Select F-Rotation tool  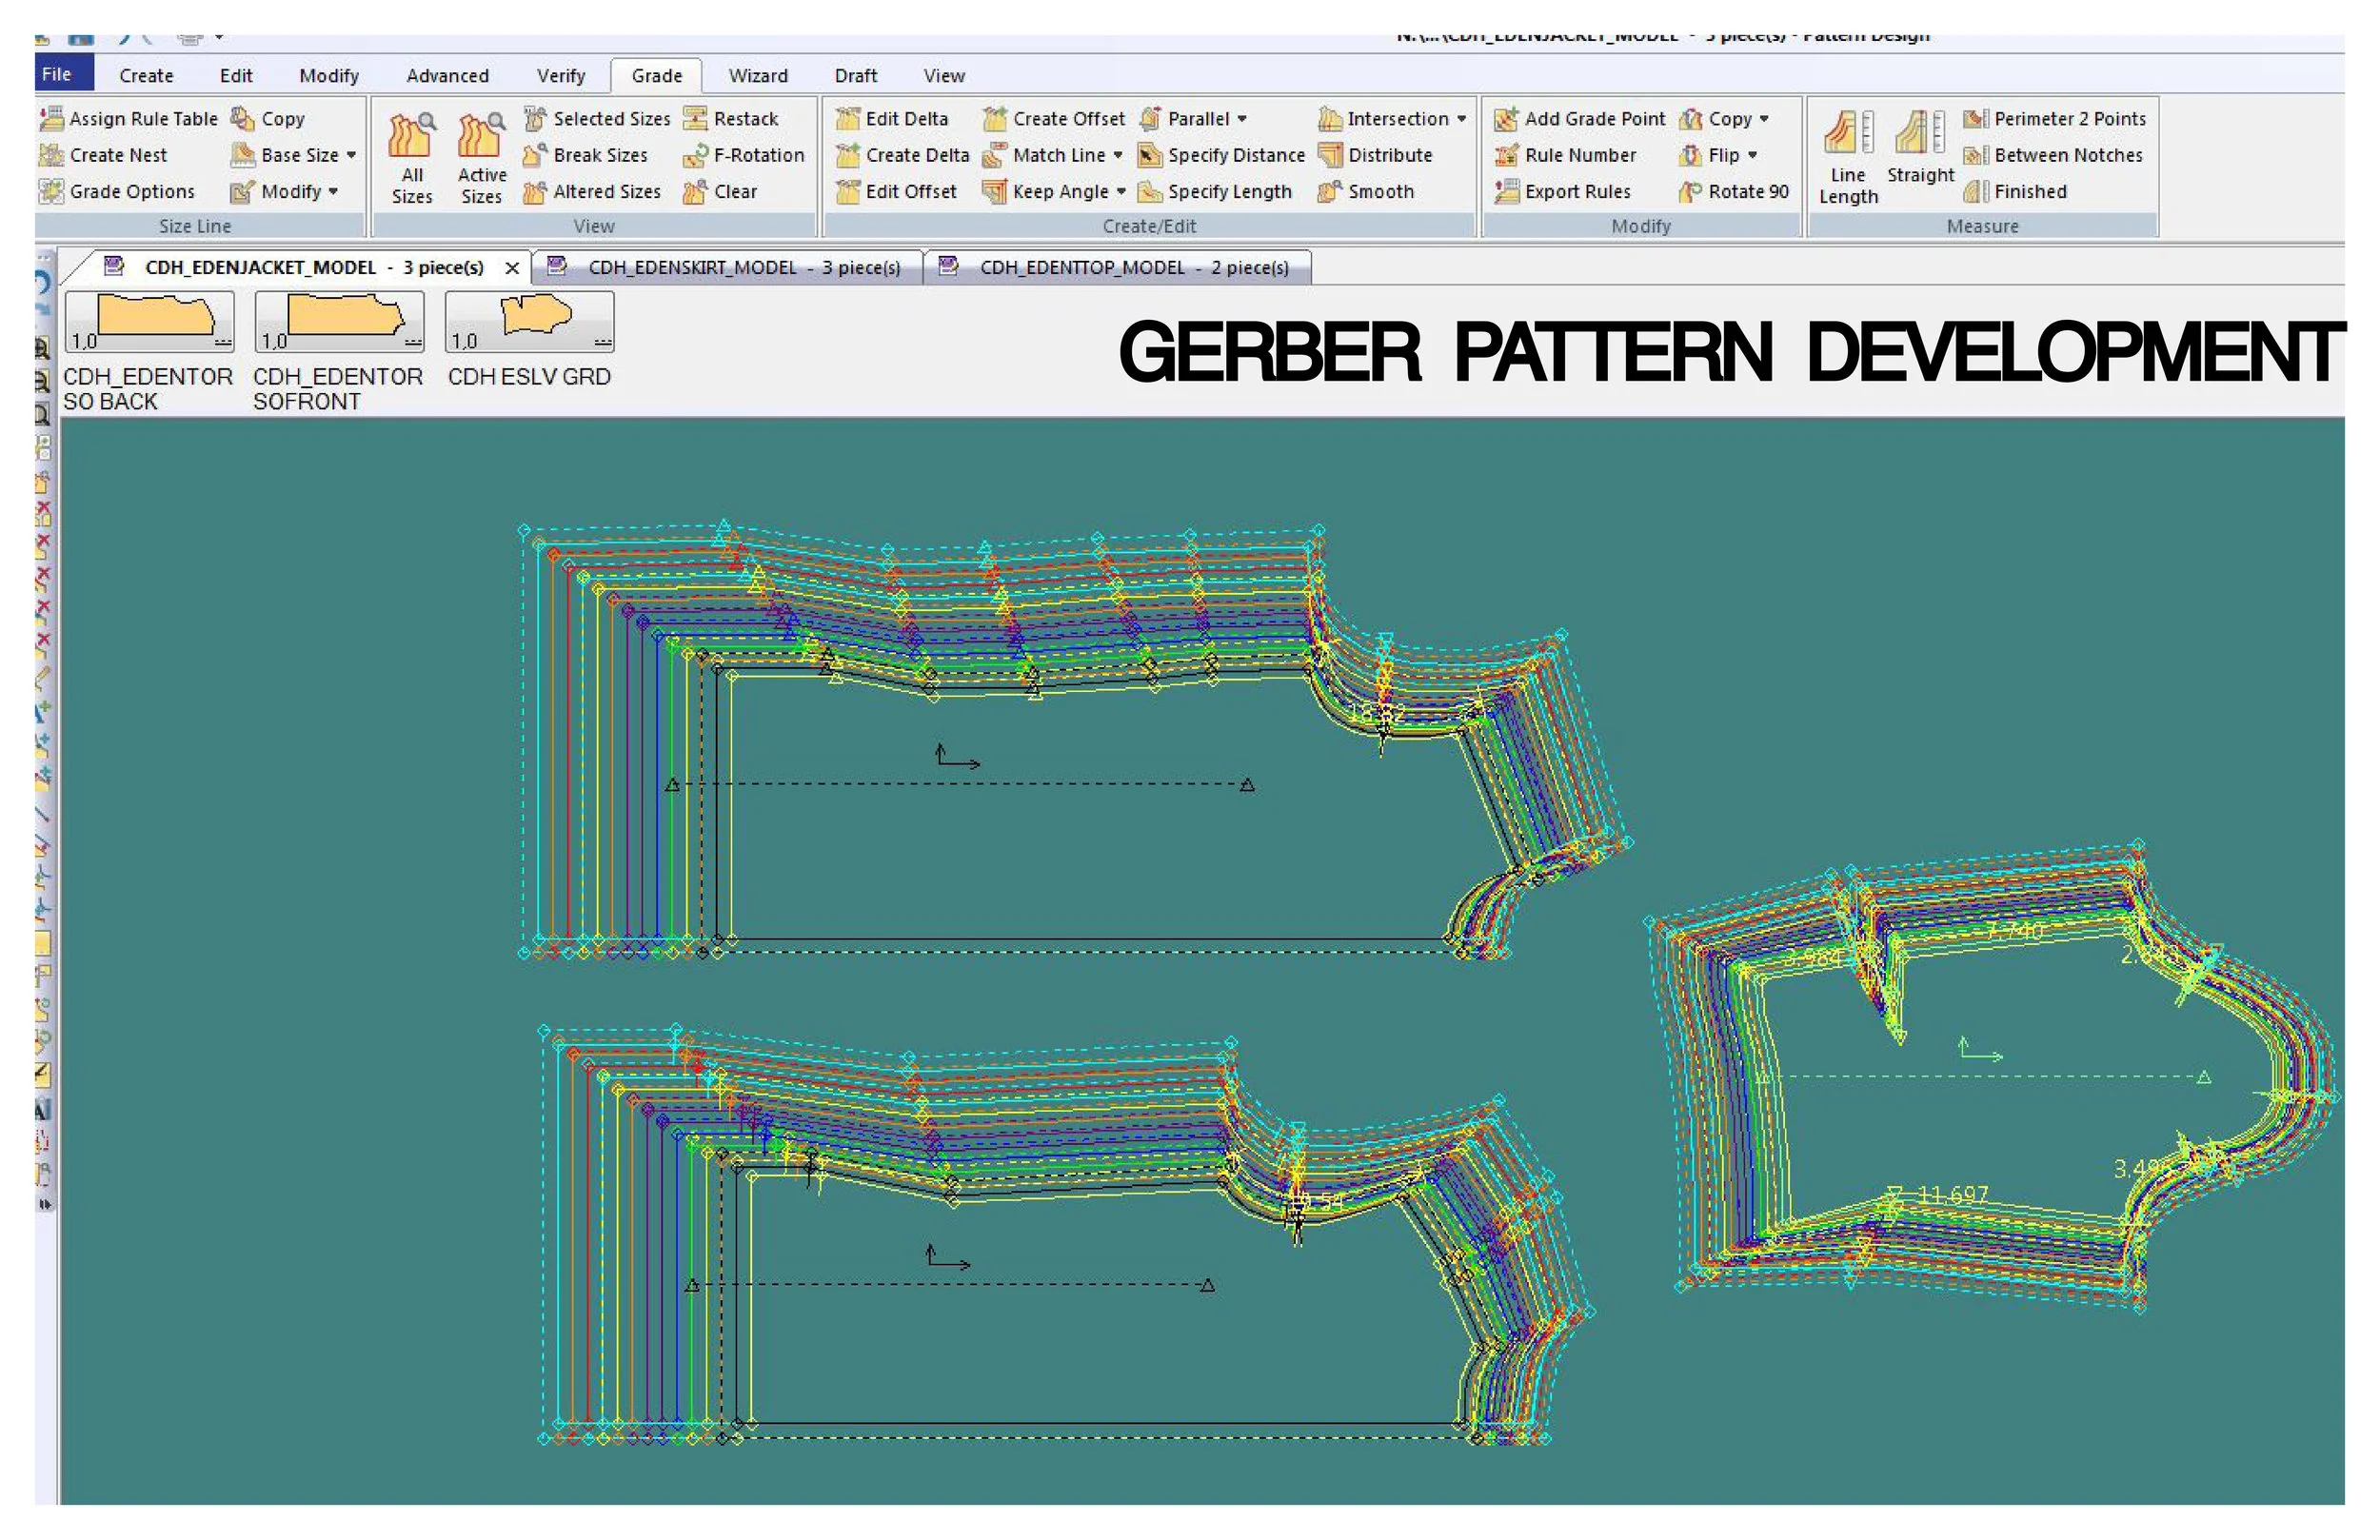click(744, 155)
